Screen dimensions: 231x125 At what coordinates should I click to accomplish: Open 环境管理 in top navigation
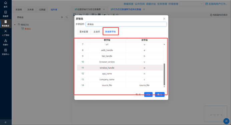pyautogui.click(x=173, y=4)
